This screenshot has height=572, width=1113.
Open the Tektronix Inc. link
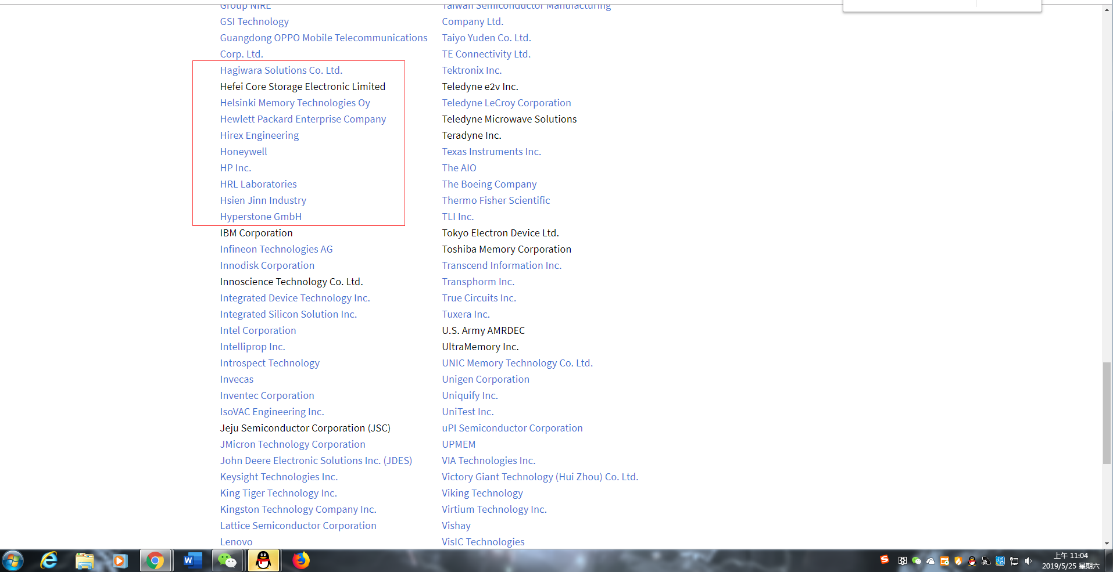(471, 70)
